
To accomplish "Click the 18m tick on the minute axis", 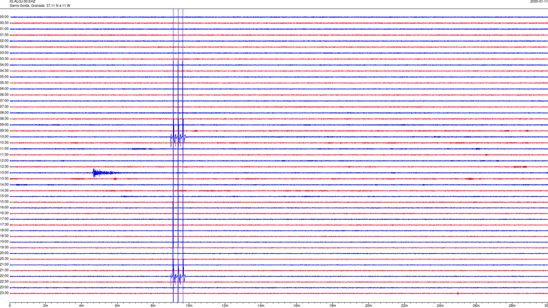I will point(333,306).
